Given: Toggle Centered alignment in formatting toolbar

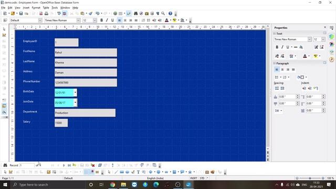Looking at the screenshot, I should (125, 20).
